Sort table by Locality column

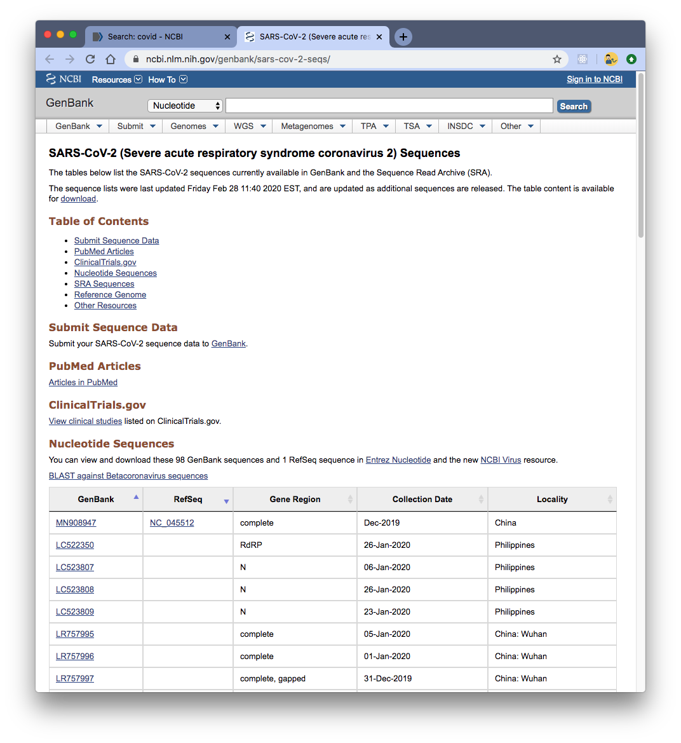(610, 500)
